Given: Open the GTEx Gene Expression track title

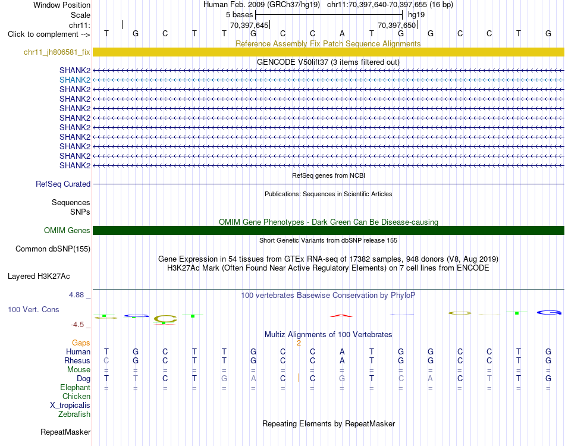Looking at the screenshot, I should click(x=328, y=259).
